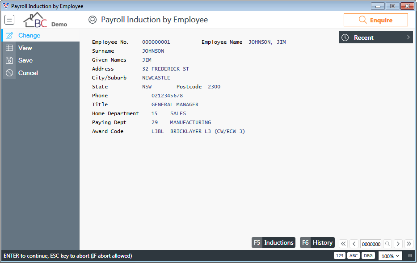Click the Home Department label
Screen dimensions: 417x263
tap(115, 113)
